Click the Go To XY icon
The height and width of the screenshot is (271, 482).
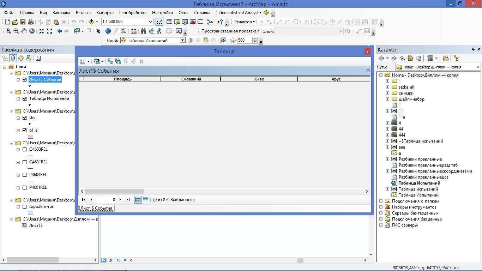tap(159, 31)
